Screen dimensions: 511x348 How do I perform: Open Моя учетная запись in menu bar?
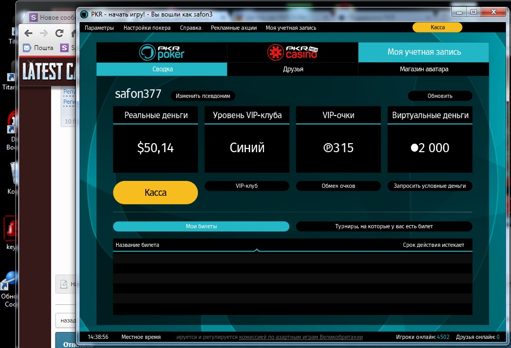point(291,28)
